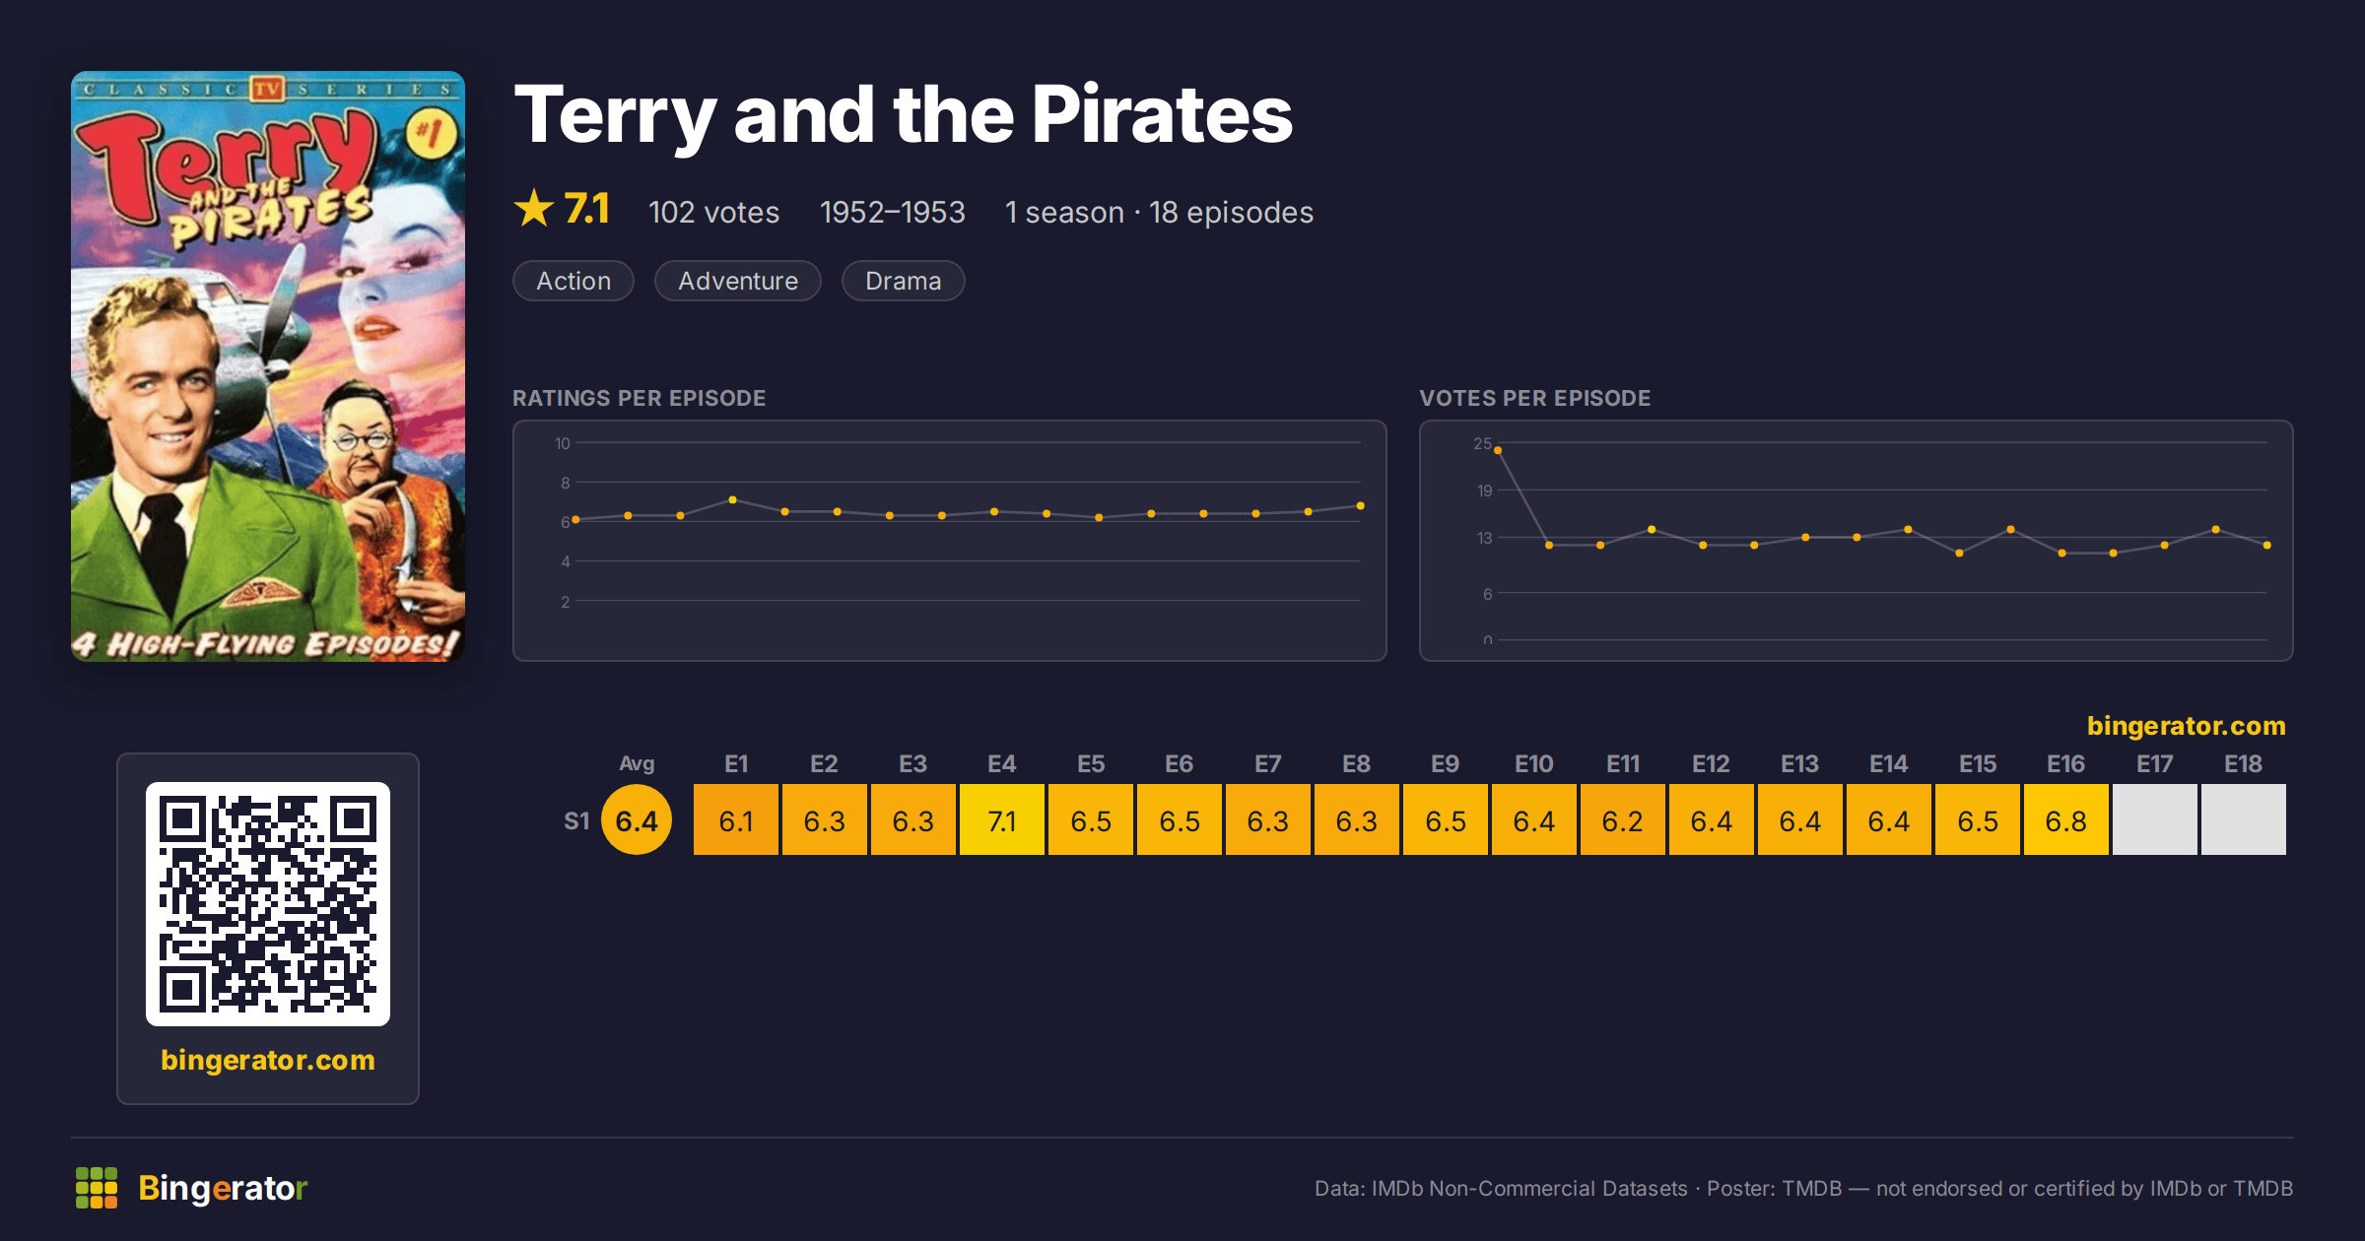Click the first point in the votes chart
This screenshot has width=2365, height=1241.
pos(1498,450)
